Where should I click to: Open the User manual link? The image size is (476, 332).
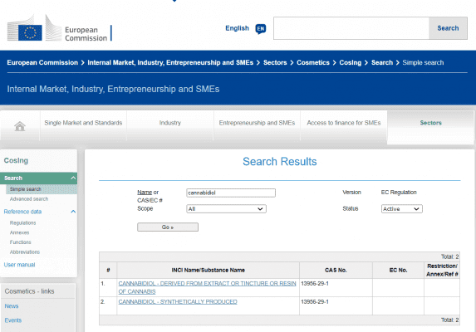(x=19, y=265)
